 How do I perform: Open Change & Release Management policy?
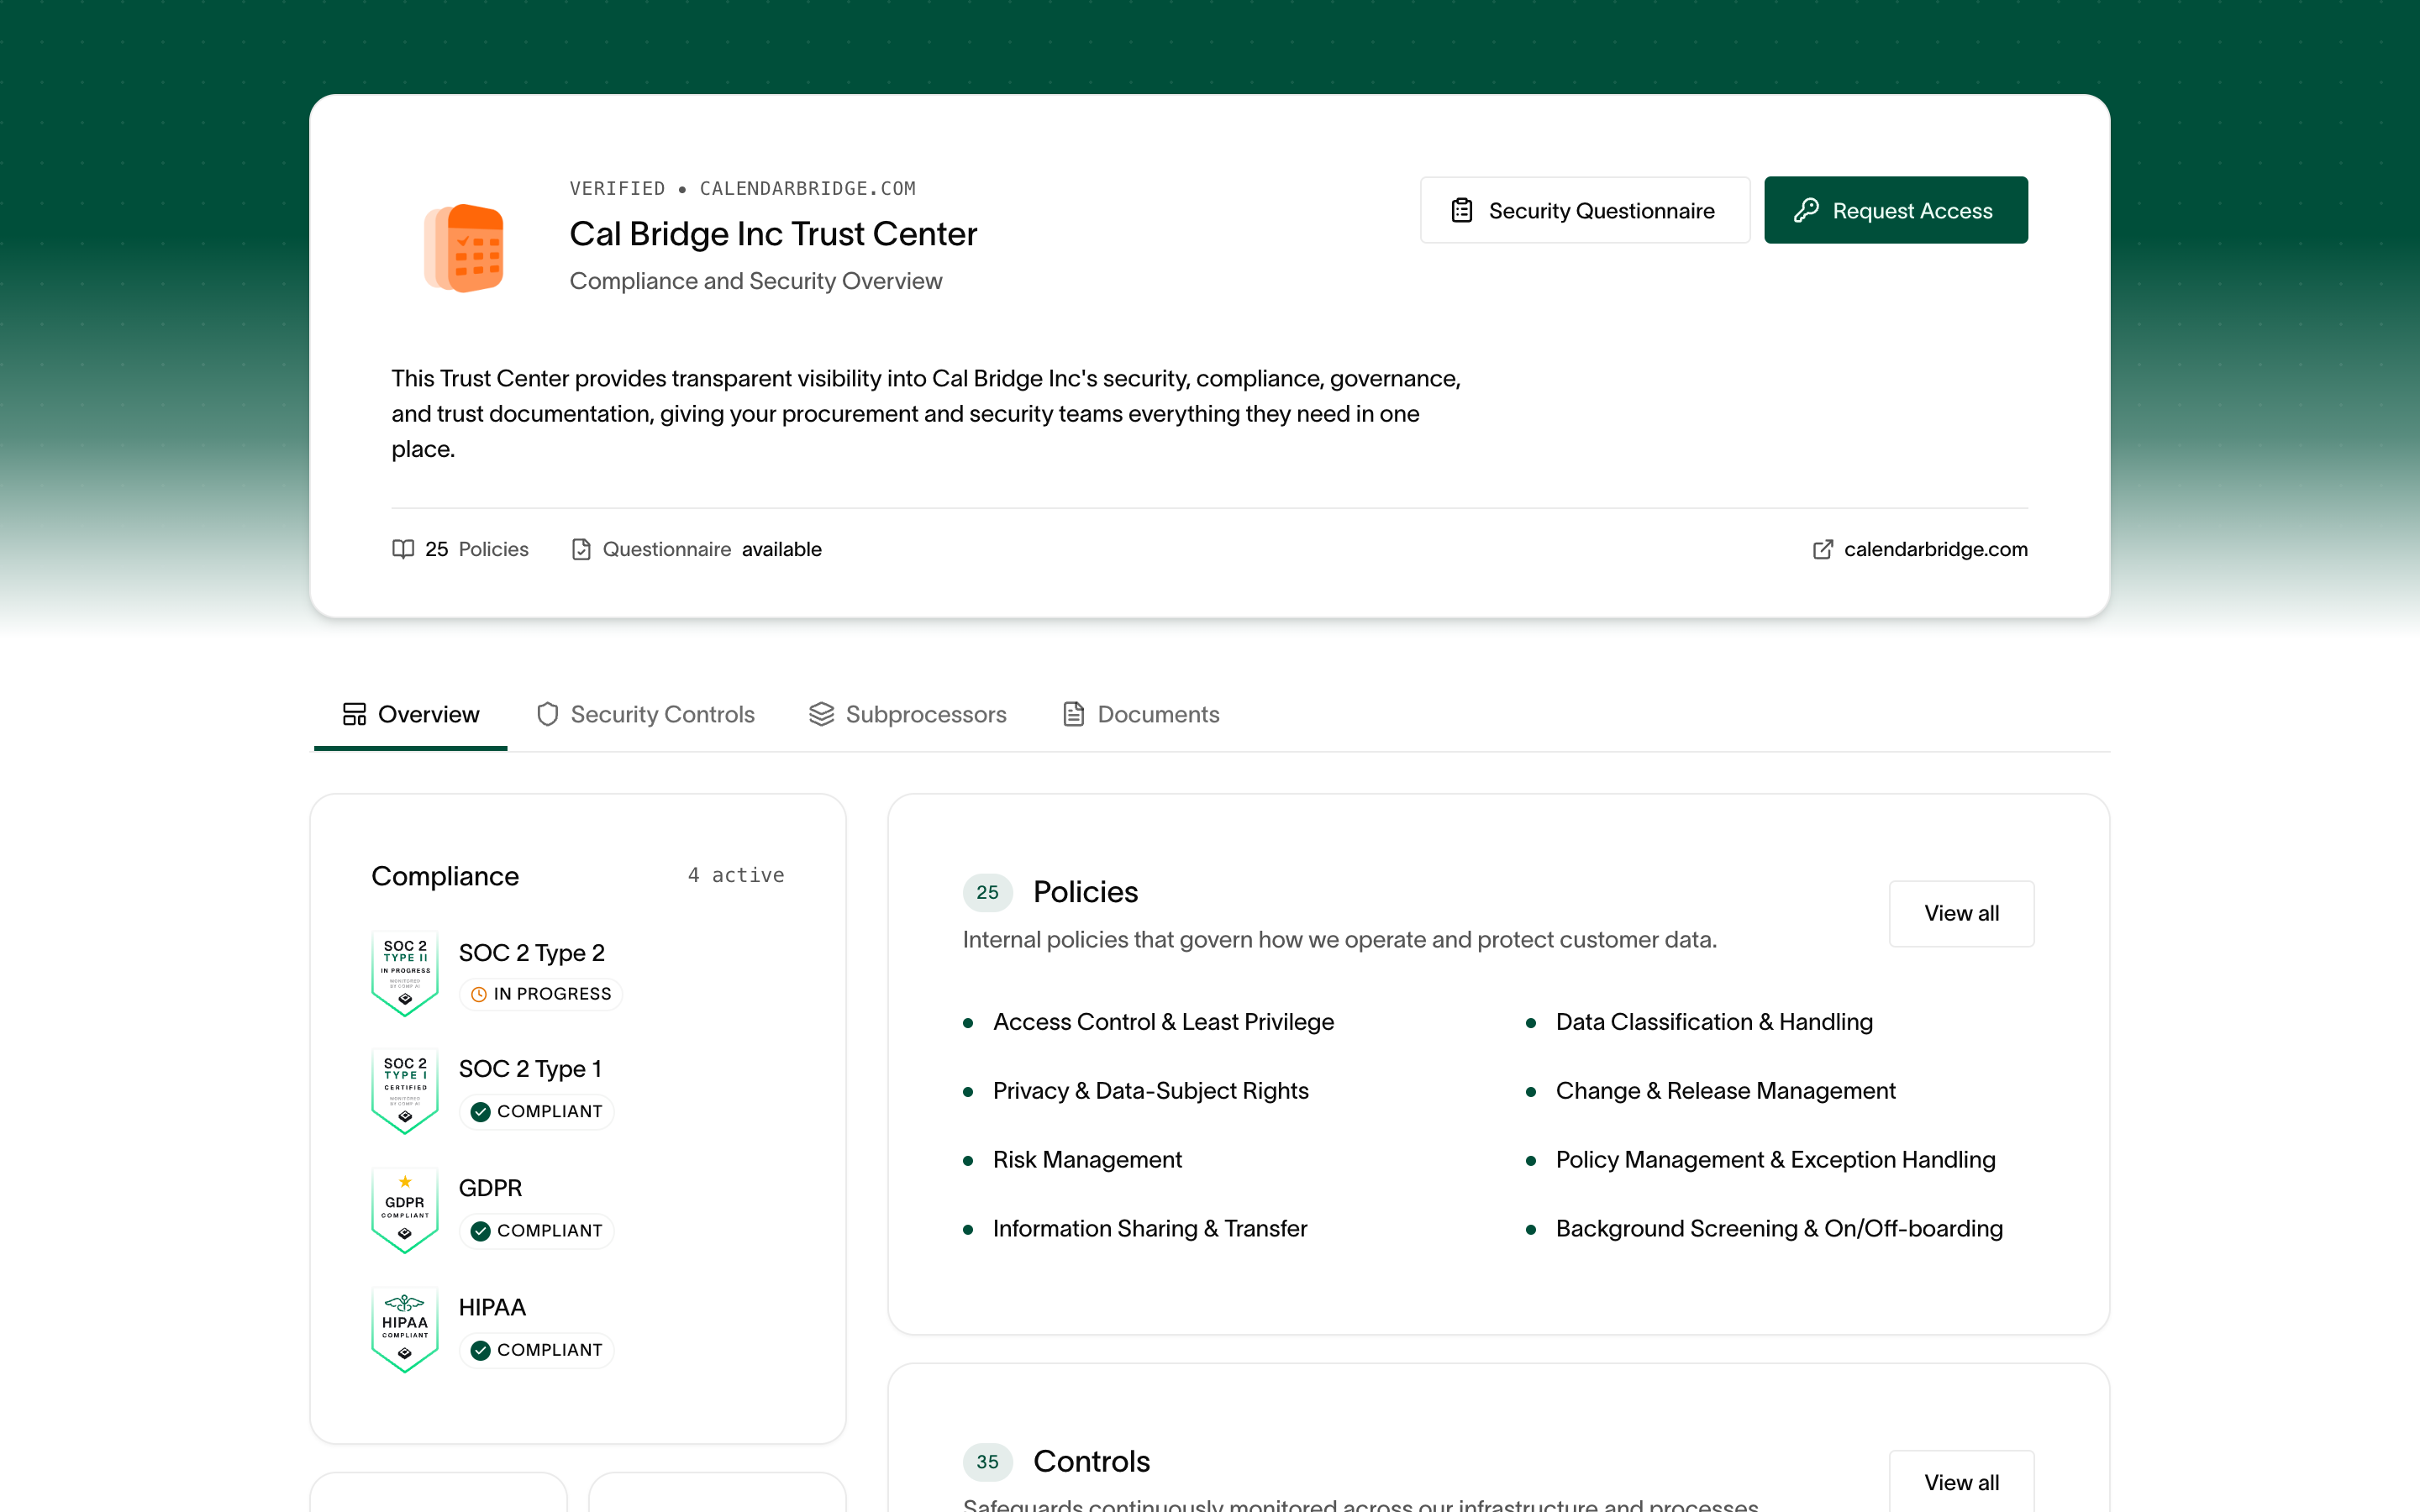click(1725, 1091)
